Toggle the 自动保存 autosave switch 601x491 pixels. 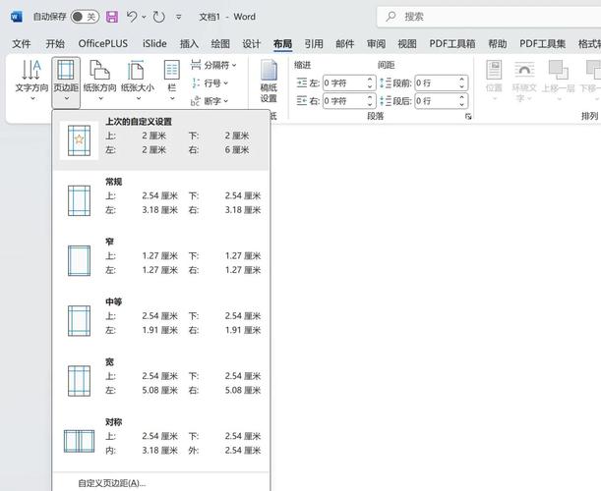tap(85, 17)
